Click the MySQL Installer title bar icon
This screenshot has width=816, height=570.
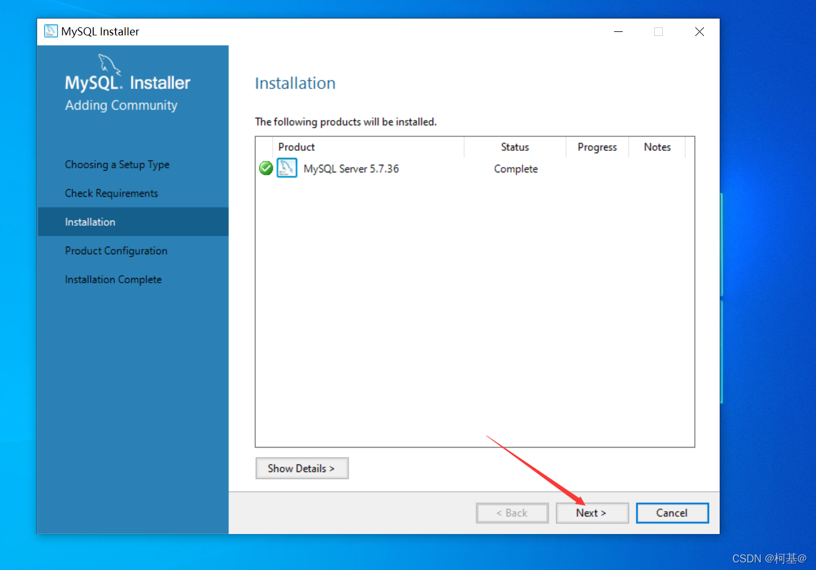tap(51, 31)
